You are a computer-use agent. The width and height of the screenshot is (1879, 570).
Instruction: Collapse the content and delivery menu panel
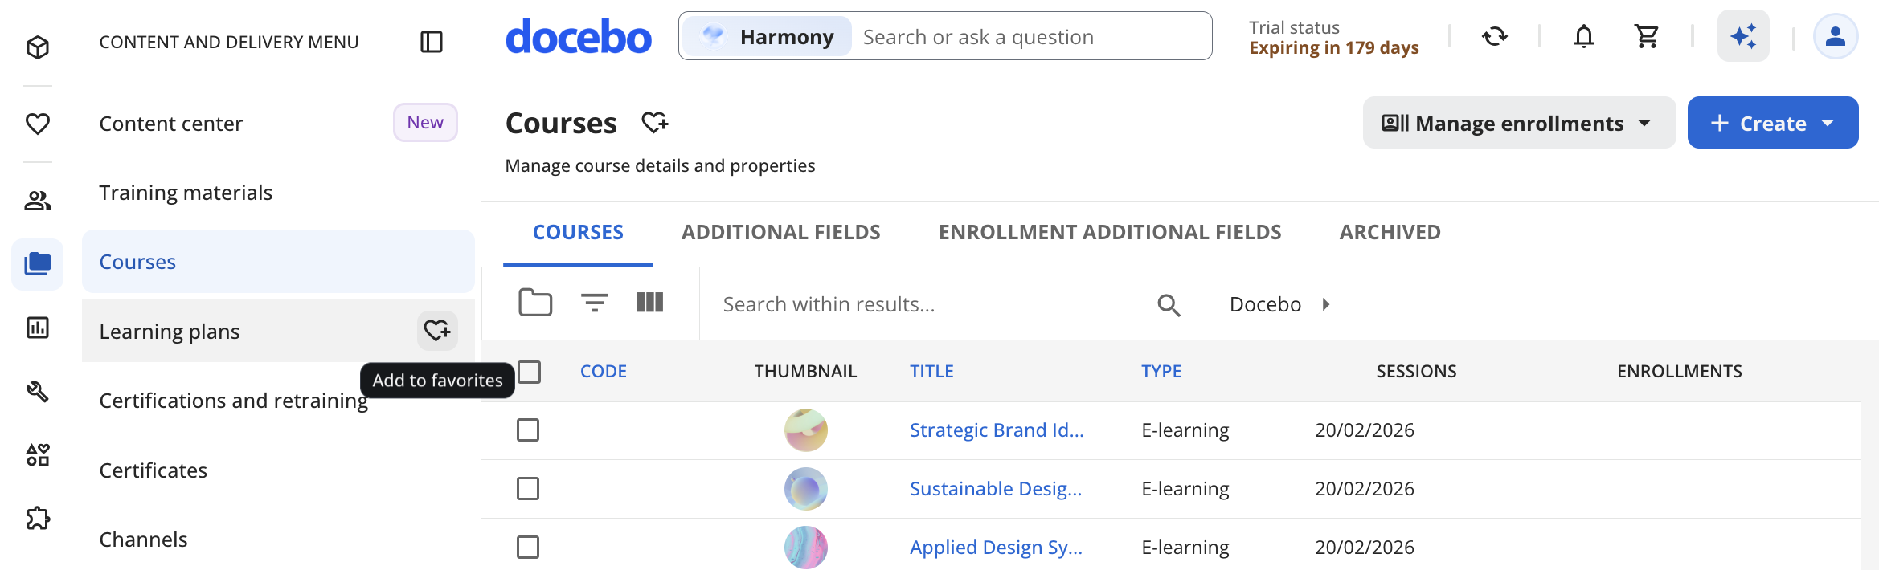(432, 42)
